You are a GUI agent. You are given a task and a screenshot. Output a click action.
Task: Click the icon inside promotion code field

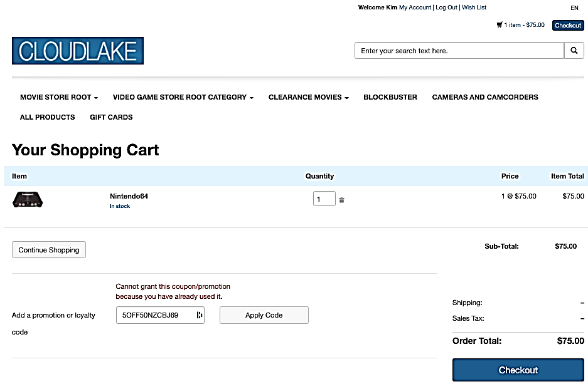(200, 315)
